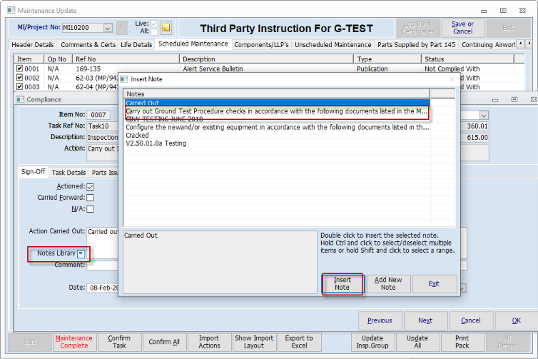Uncheck item 0002 in the task list
Image resolution: width=538 pixels, height=359 pixels.
(x=19, y=78)
